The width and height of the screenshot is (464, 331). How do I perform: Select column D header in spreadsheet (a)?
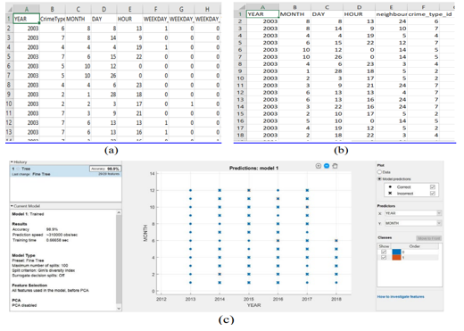[x=104, y=9]
